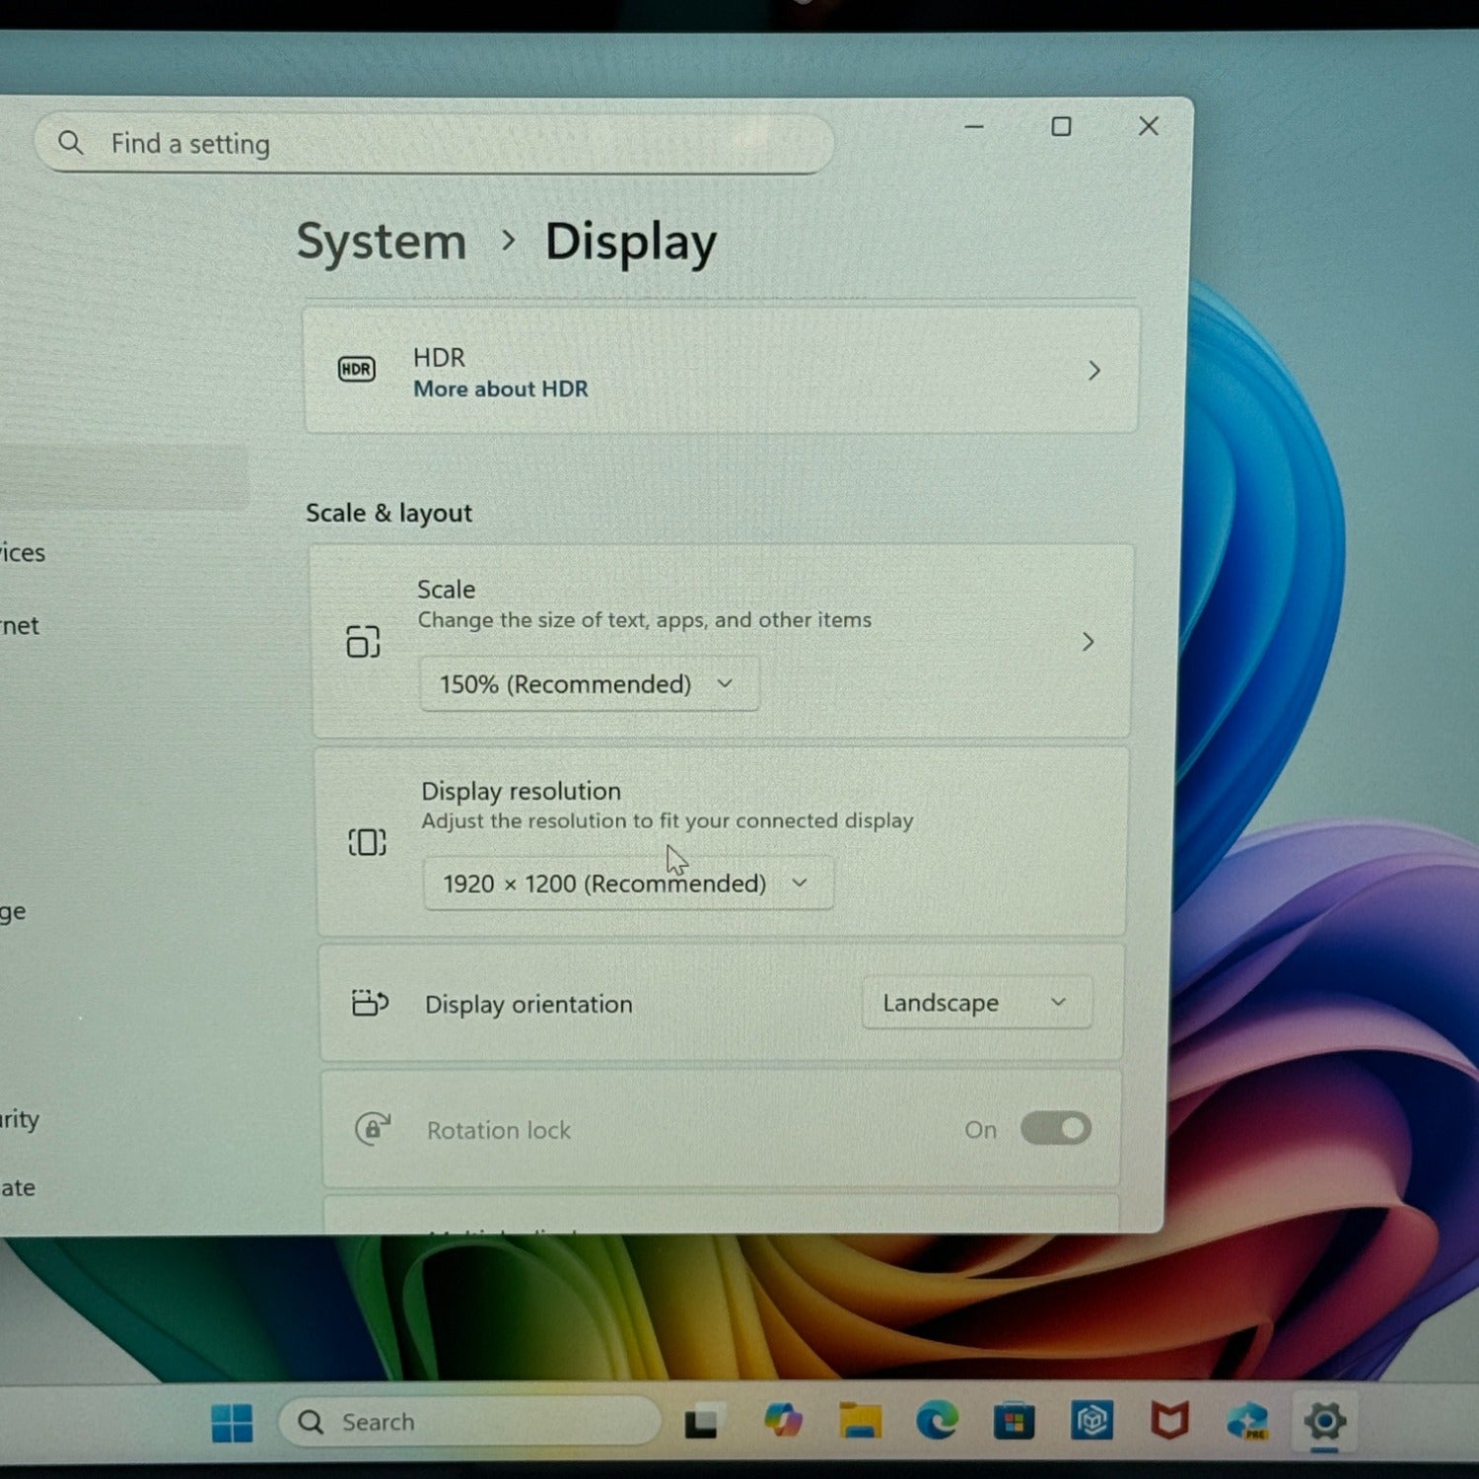Open the HDR settings row chevron
Viewport: 1479px width, 1479px height.
[x=1093, y=371]
